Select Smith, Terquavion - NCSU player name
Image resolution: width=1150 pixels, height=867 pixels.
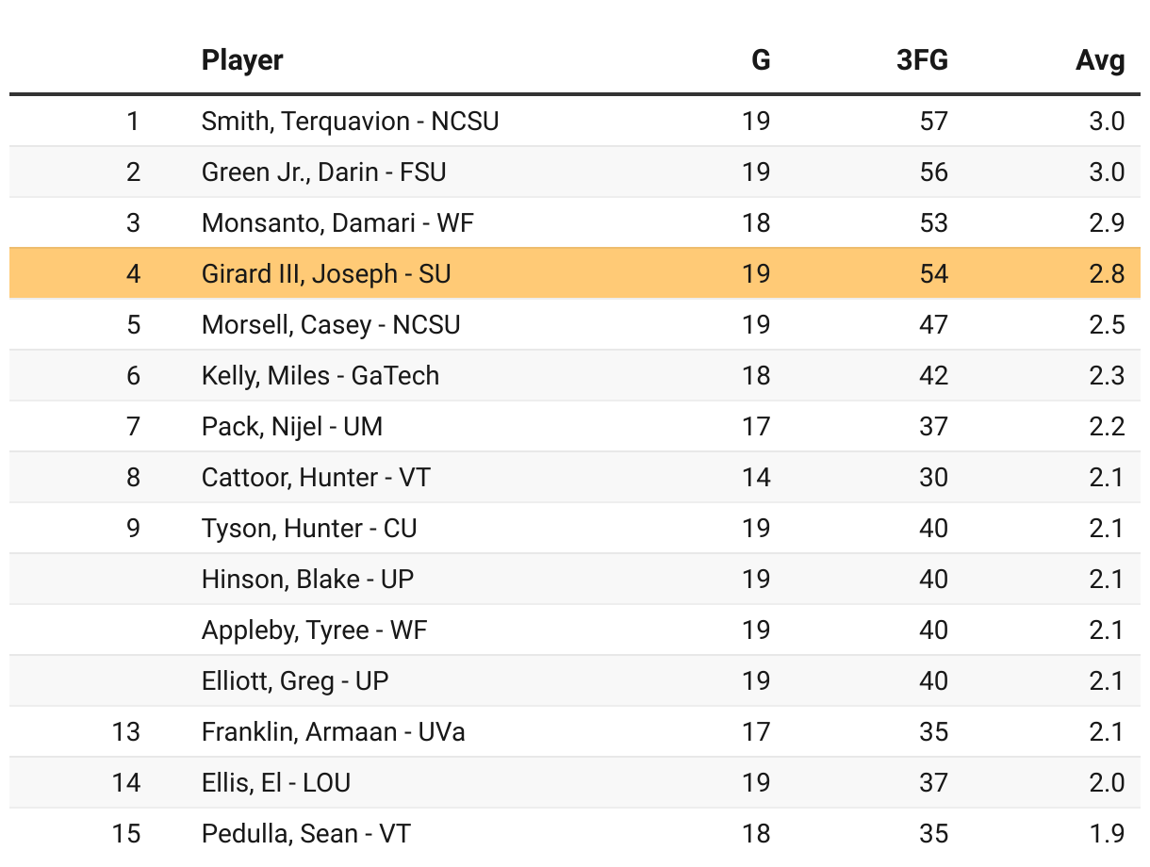(350, 122)
